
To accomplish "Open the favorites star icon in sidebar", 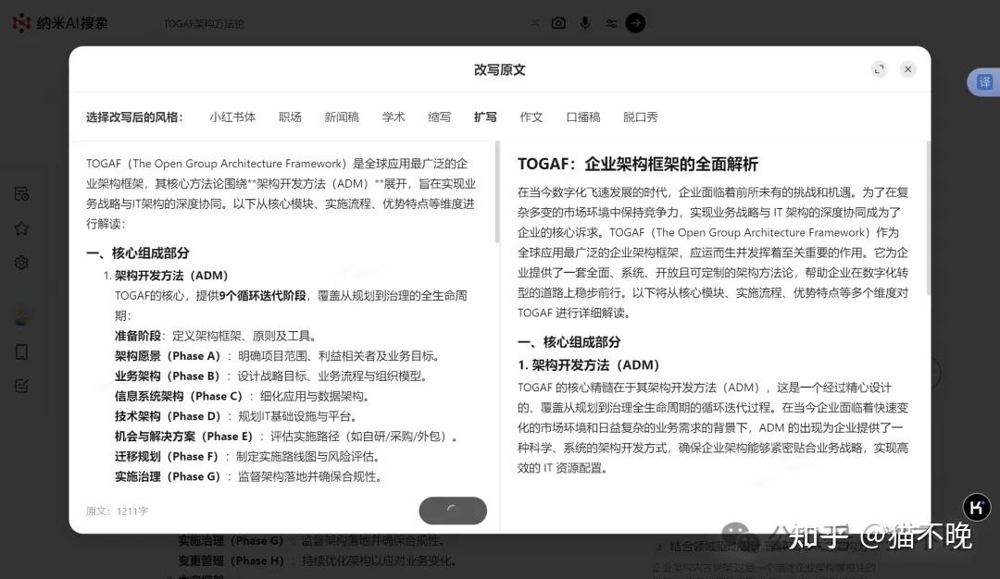I will pos(21,228).
